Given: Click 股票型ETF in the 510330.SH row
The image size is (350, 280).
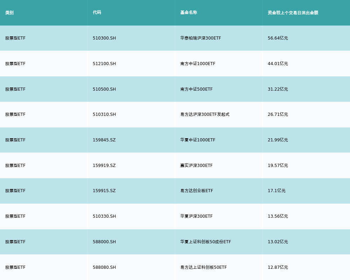Looking at the screenshot, I should click(x=15, y=216).
